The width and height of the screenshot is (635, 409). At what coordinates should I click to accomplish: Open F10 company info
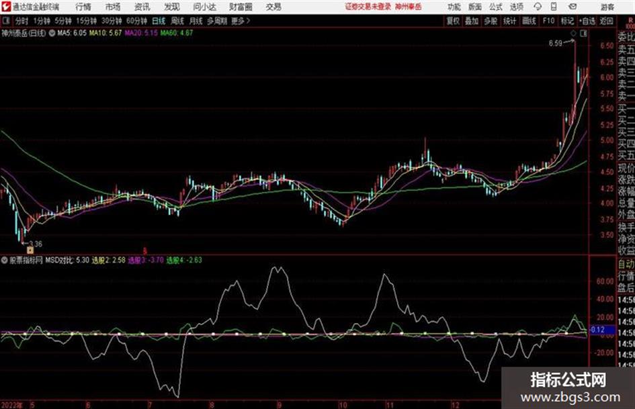[x=548, y=21]
